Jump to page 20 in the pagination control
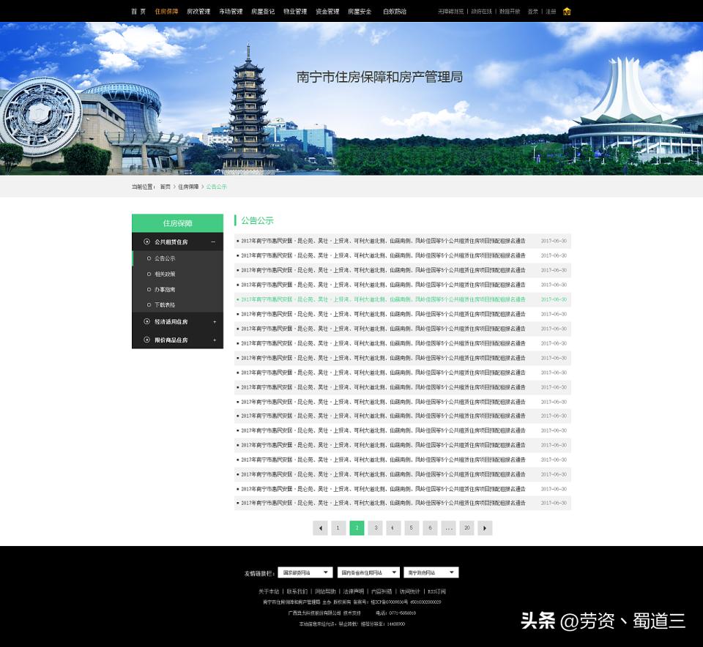703x647 pixels. [467, 528]
